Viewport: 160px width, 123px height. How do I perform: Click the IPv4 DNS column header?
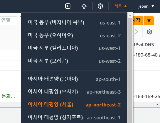point(144,45)
